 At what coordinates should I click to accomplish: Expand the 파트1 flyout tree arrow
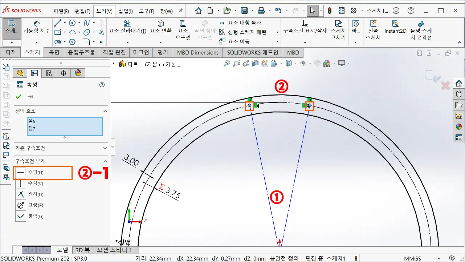(114, 64)
